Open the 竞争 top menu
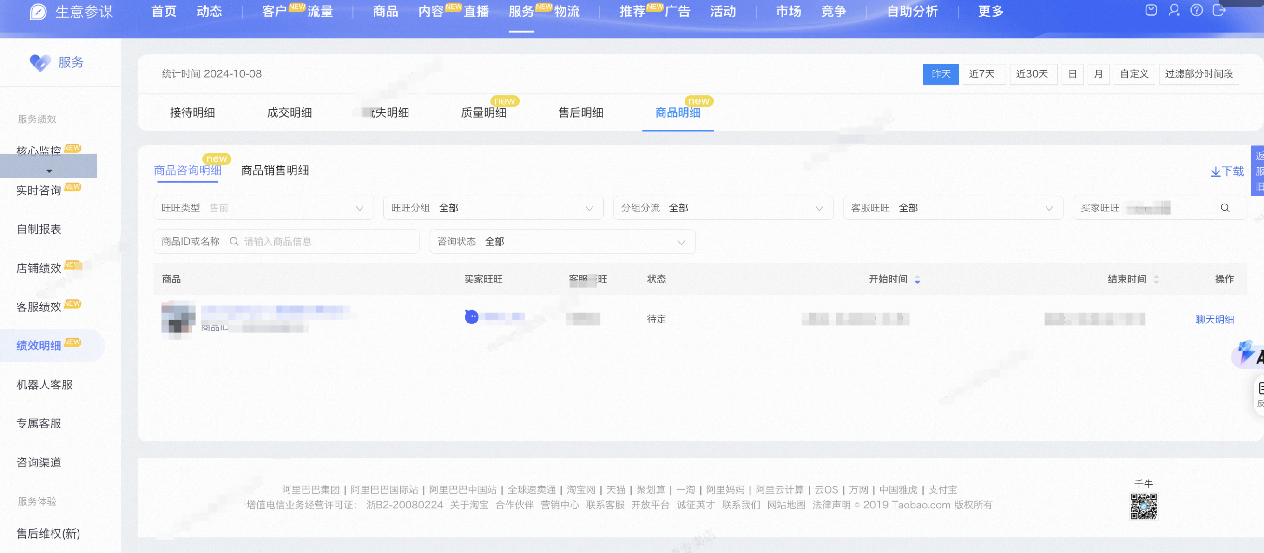 (x=834, y=12)
